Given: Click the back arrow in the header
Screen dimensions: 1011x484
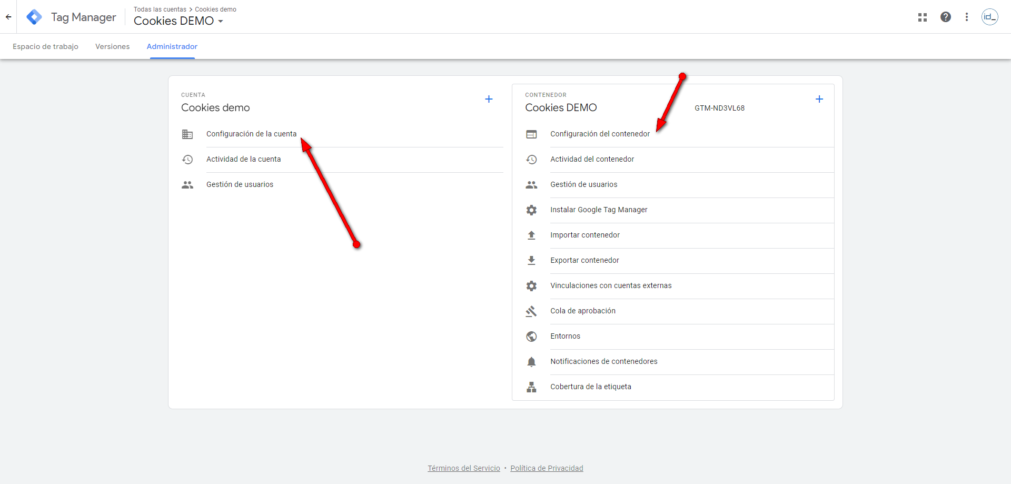Looking at the screenshot, I should (8, 17).
